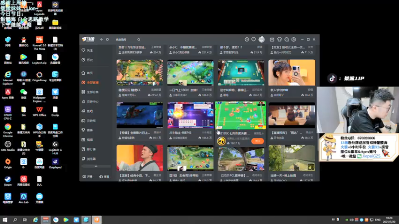
Task: Open watch history clock icon in Douyu header
Action: pyautogui.click(x=247, y=39)
